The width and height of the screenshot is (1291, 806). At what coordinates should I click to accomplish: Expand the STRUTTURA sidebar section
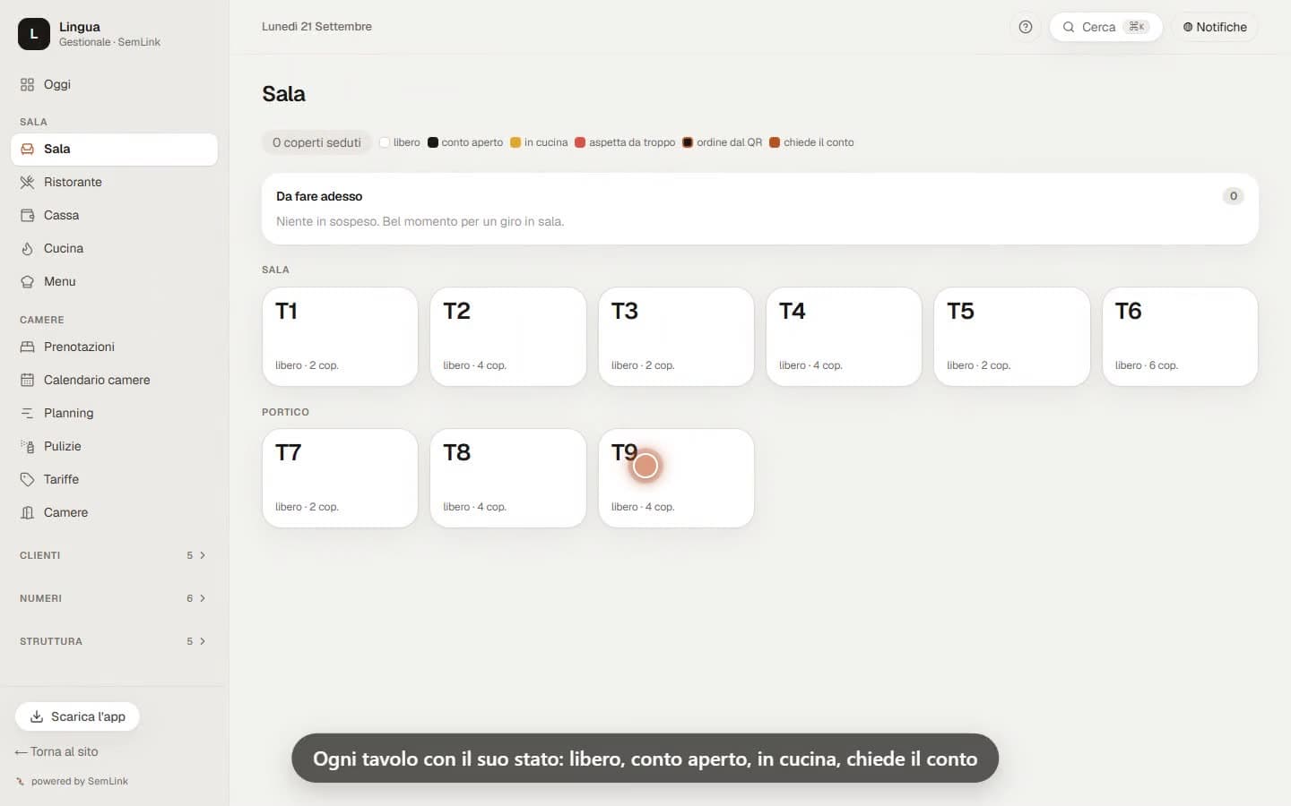coord(114,641)
